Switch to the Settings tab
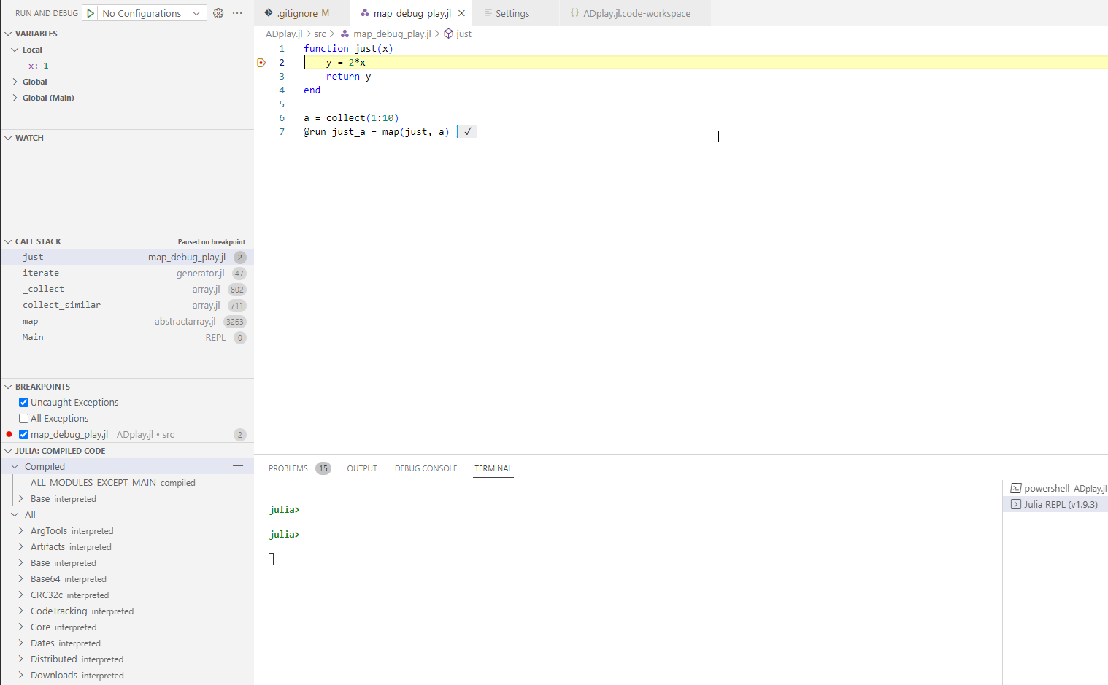This screenshot has width=1108, height=685. [511, 12]
